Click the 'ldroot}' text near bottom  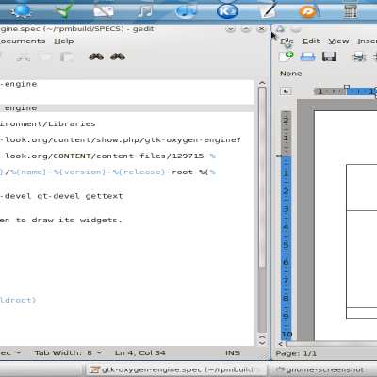pyautogui.click(x=18, y=300)
